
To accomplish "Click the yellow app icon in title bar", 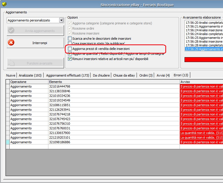I will click(4, 4).
